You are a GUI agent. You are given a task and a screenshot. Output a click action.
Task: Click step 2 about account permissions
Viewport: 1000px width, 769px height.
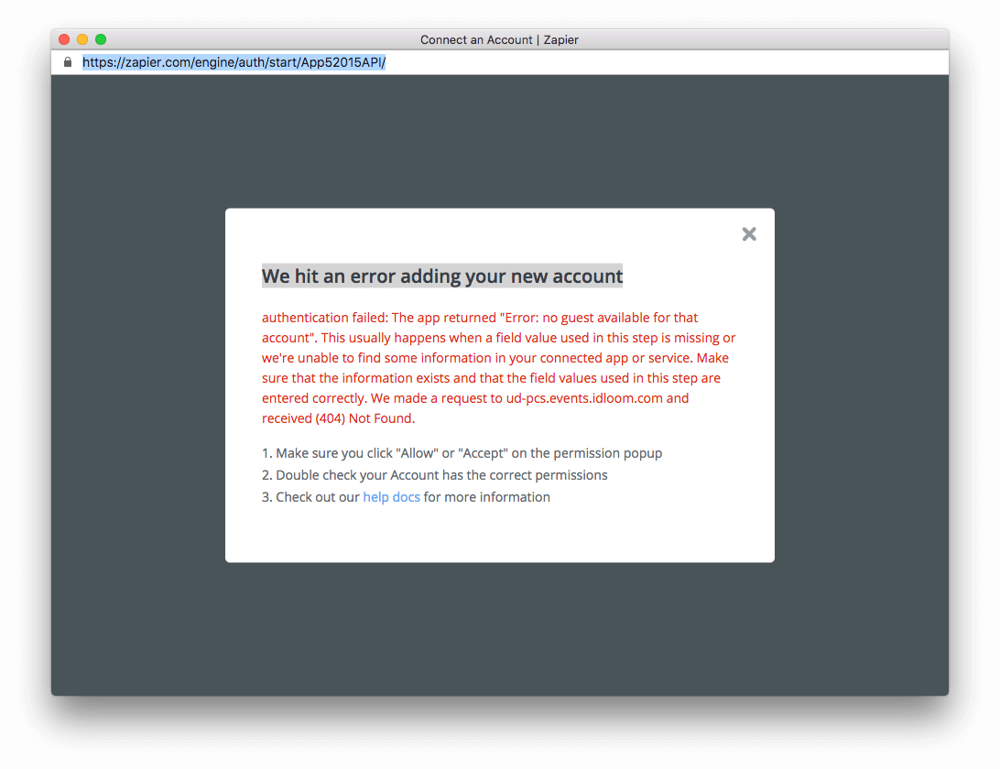tap(434, 474)
